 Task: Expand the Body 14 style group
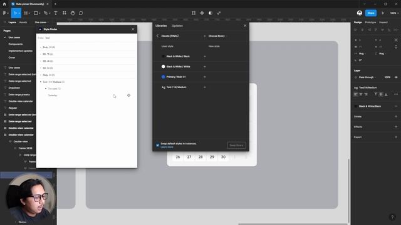click(41, 47)
